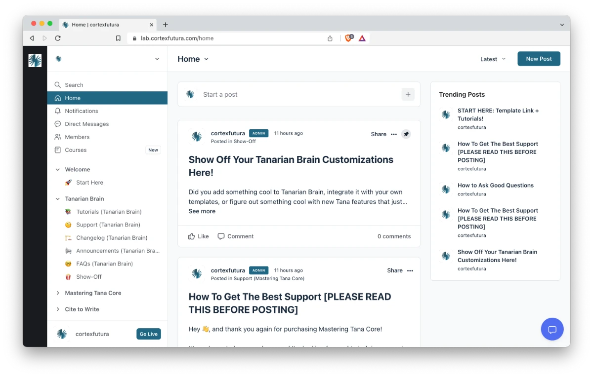This screenshot has height=377, width=593.
Task: Click the browser share icon in the address bar
Action: 330,38
